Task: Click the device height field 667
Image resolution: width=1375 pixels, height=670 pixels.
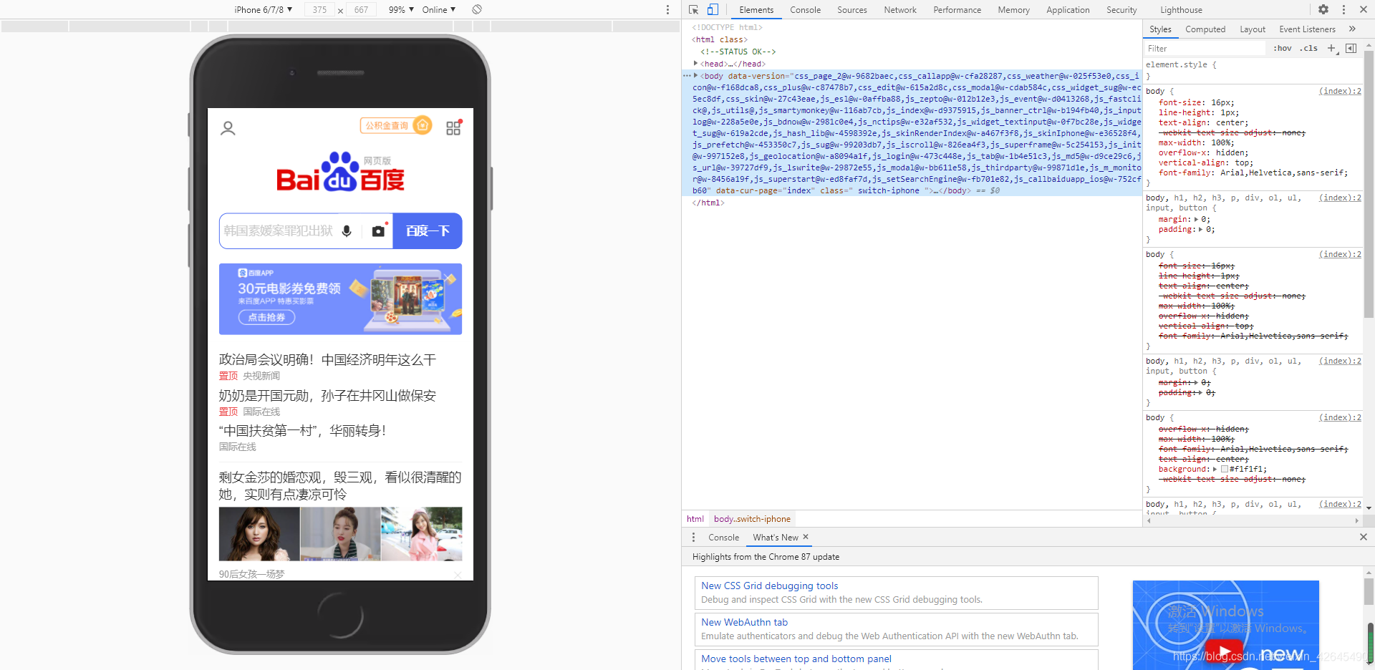Action: click(x=361, y=9)
